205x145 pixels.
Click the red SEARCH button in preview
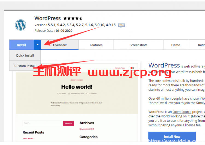click(x=69, y=123)
